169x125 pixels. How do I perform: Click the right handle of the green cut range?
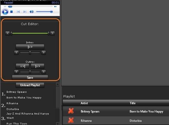[x=48, y=33]
